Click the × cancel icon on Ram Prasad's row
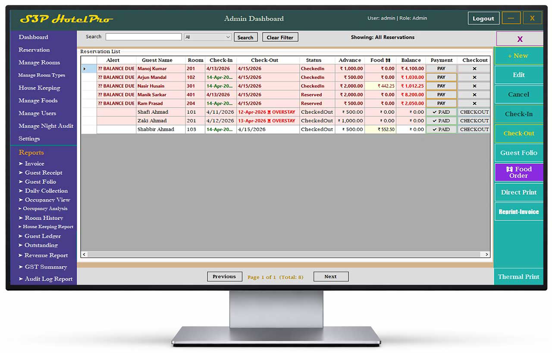The image size is (552, 353). [474, 103]
